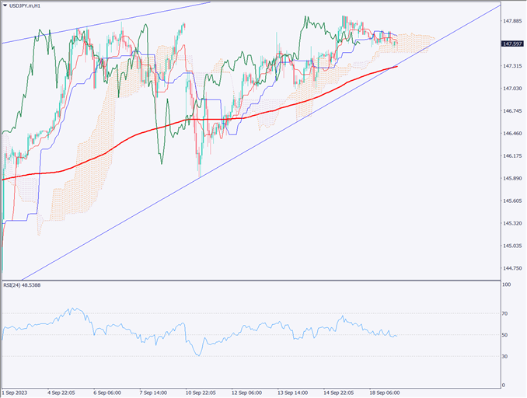Click the RSI 70 level label

[507, 313]
